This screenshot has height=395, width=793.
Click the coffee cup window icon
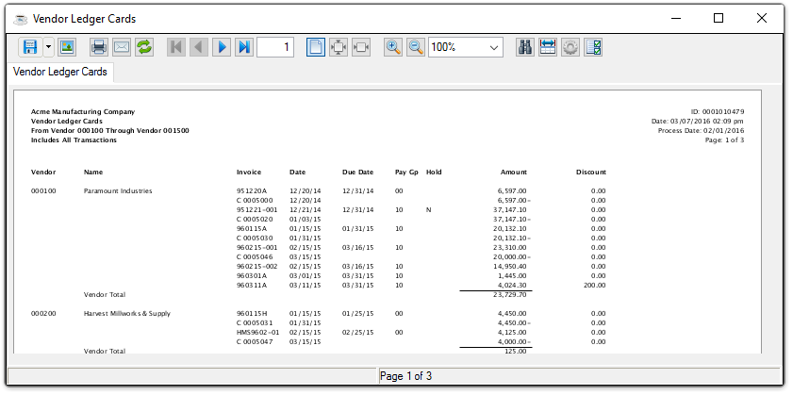(x=21, y=19)
